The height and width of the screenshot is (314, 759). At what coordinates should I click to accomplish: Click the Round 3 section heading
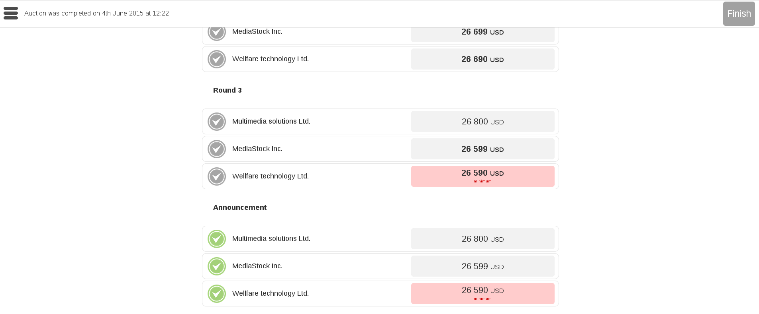pyautogui.click(x=228, y=90)
